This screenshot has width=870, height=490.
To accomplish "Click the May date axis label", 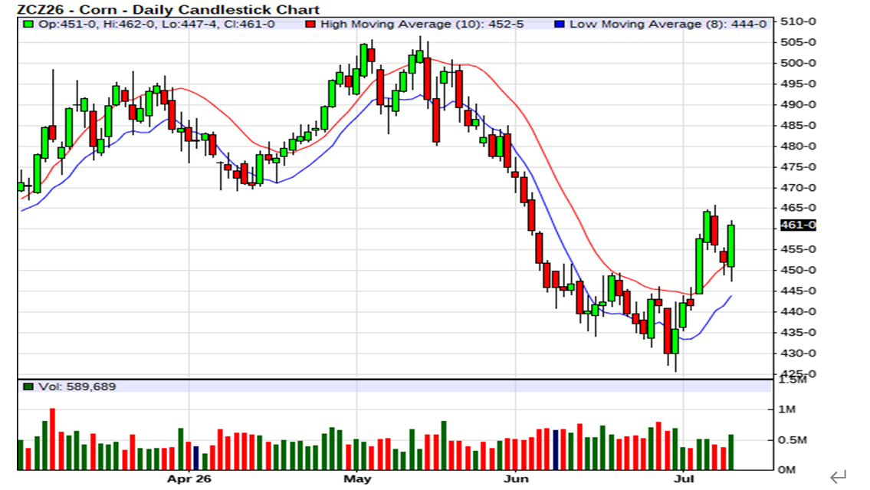I will [x=356, y=478].
